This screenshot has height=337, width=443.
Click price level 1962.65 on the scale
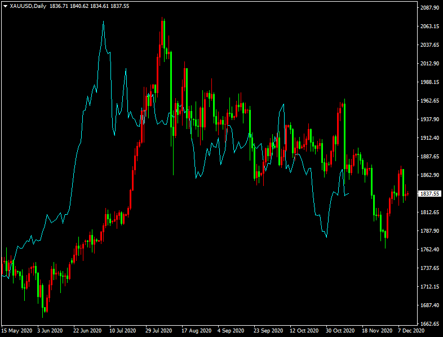click(x=429, y=101)
